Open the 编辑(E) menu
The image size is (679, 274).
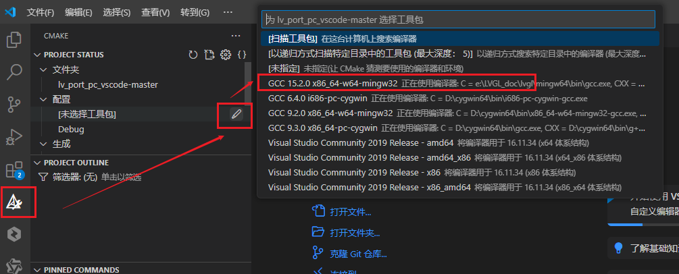[x=78, y=13]
